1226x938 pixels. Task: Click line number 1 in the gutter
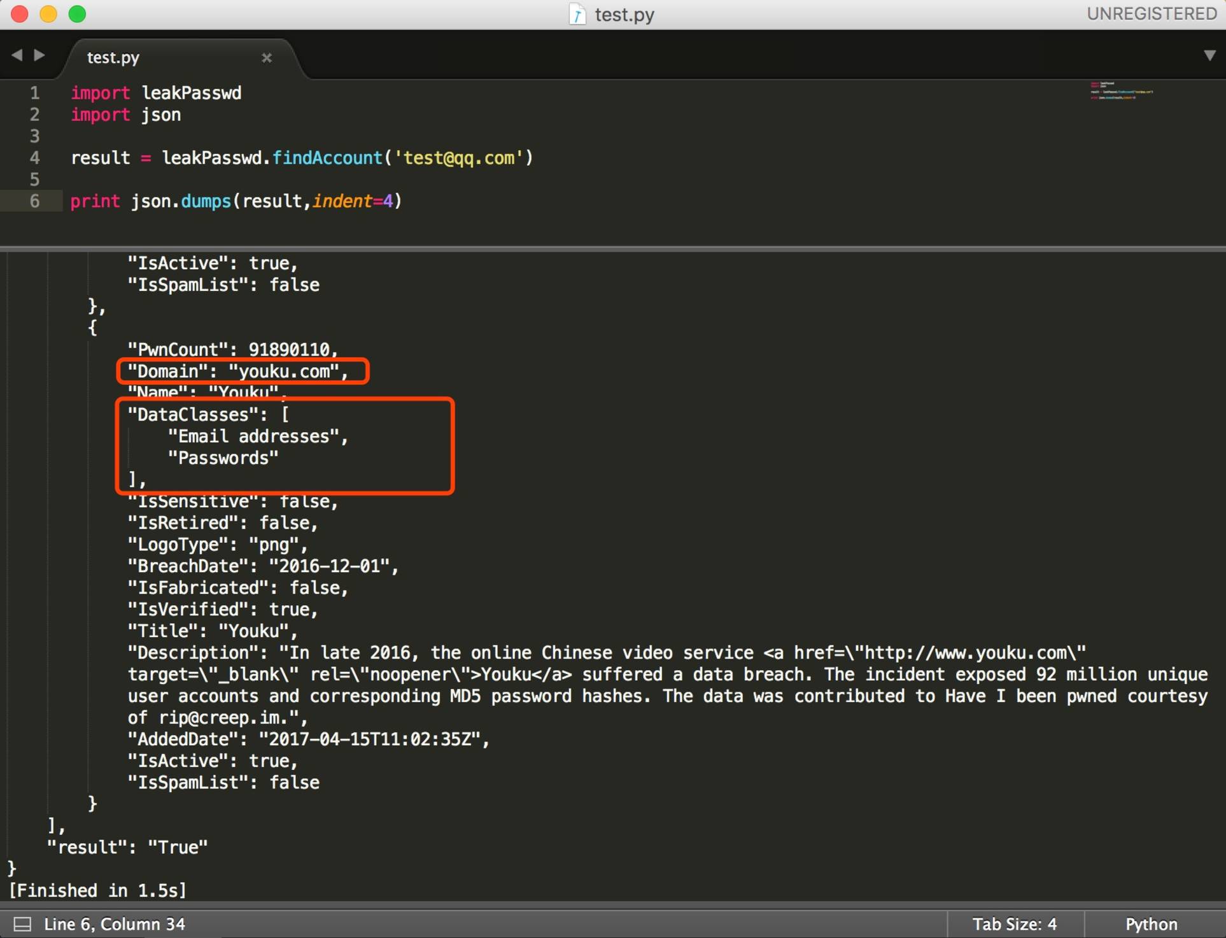click(x=34, y=93)
